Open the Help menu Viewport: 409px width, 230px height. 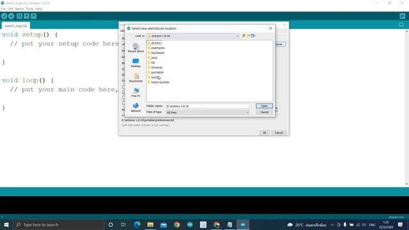[x=38, y=9]
